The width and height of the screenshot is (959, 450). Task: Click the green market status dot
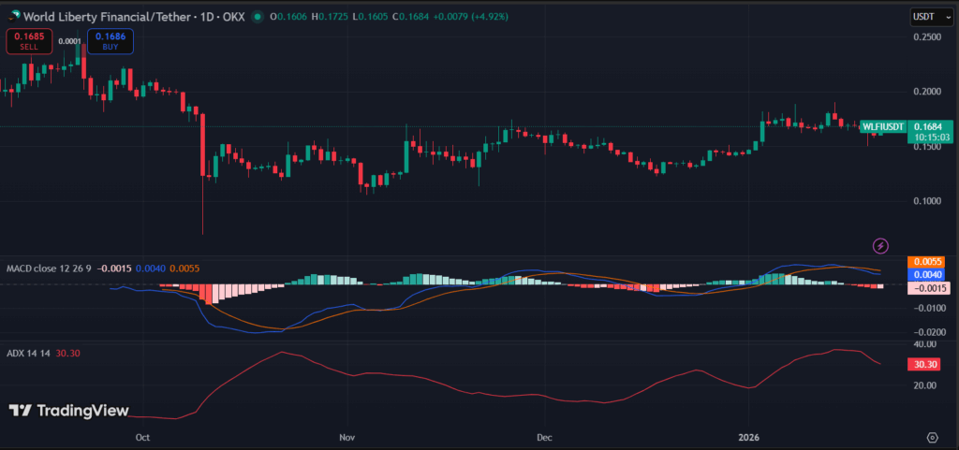coord(267,16)
